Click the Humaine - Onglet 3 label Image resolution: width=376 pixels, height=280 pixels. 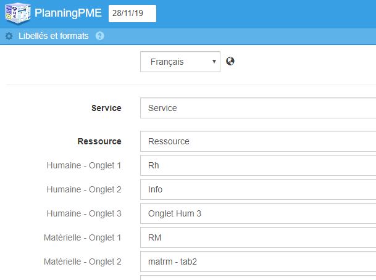point(84,213)
